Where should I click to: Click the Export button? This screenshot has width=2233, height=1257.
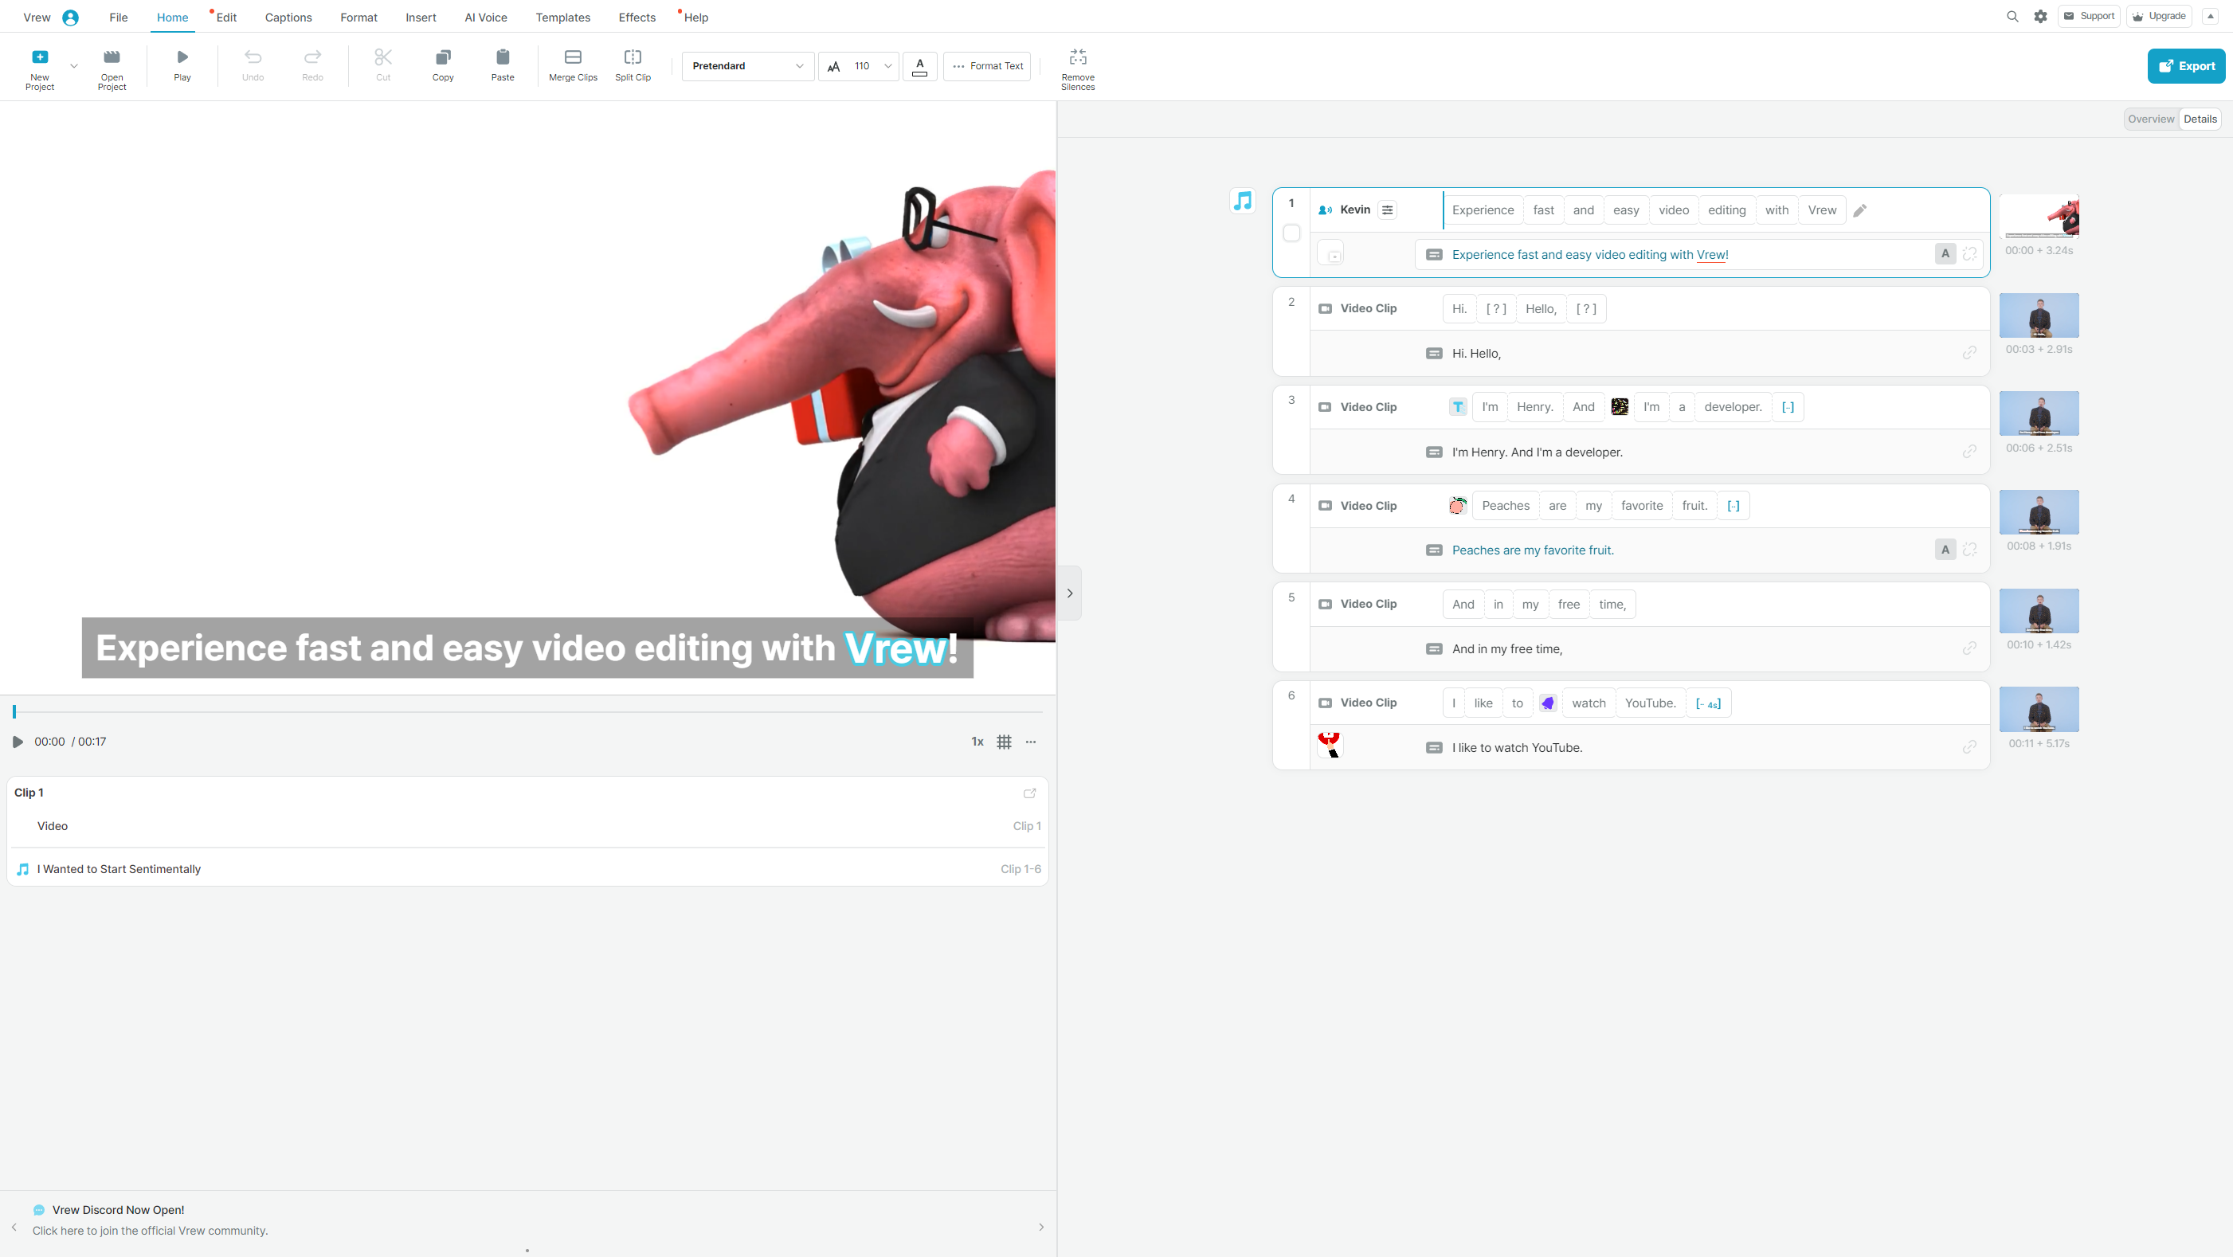[x=2185, y=66]
